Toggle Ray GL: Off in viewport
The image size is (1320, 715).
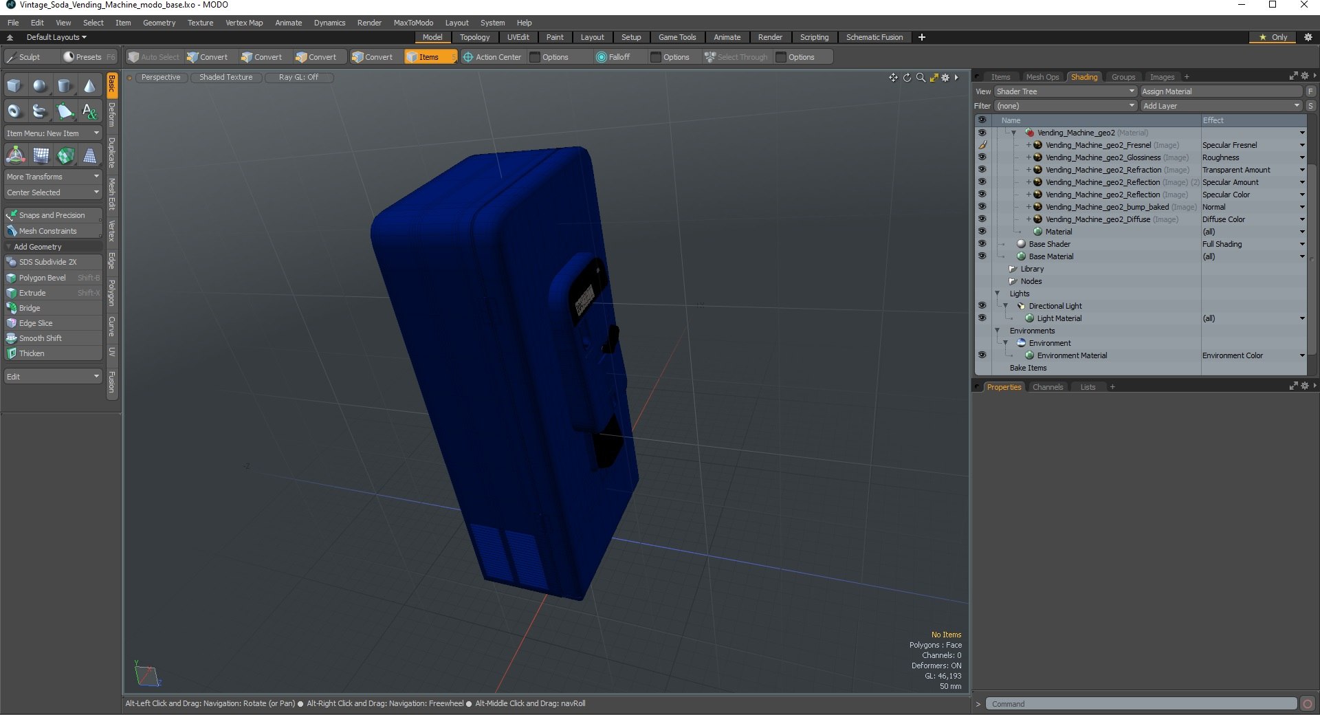[298, 78]
